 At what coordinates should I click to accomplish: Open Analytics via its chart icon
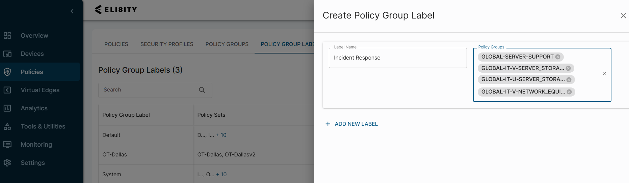7,108
